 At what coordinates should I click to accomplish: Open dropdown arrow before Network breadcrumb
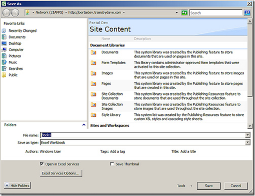point(33,13)
